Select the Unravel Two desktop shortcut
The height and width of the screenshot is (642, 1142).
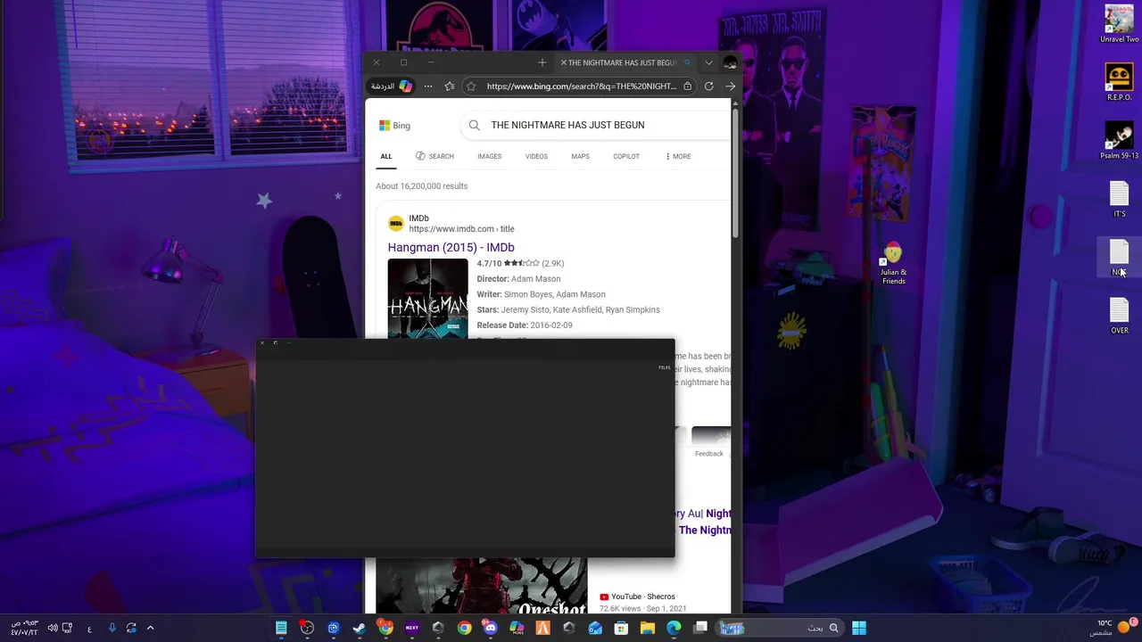pos(1119,24)
